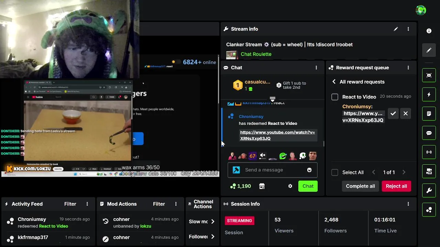Insert the first red-shirt person emote
The image size is (440, 247).
[x=233, y=156]
